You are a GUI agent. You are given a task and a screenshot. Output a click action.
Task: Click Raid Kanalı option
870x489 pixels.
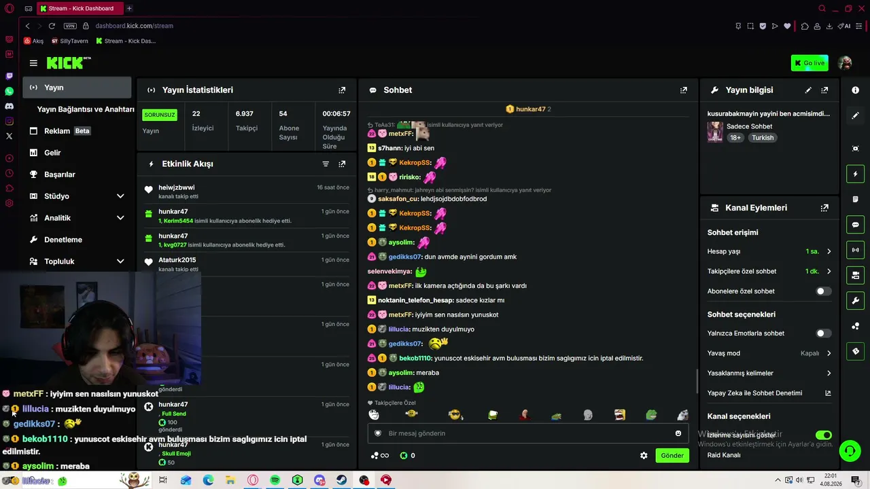pyautogui.click(x=724, y=455)
